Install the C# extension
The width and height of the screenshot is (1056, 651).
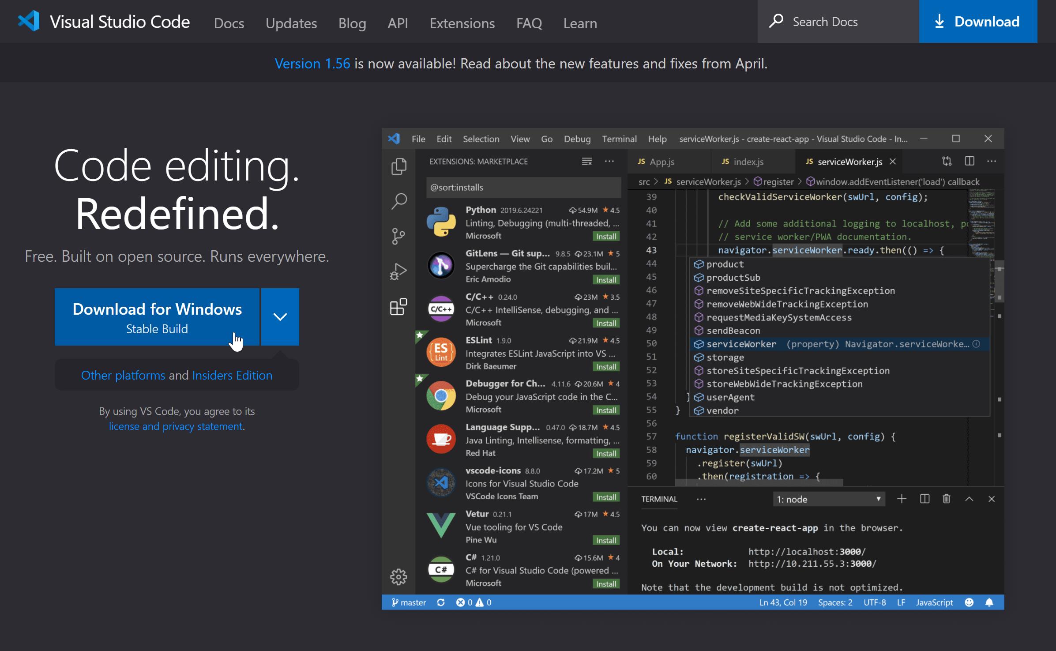(x=606, y=584)
